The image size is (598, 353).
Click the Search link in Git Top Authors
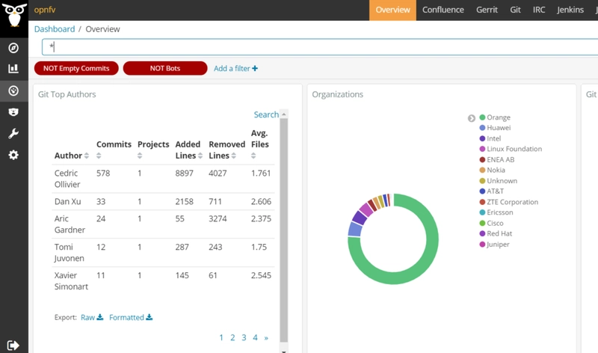[266, 114]
